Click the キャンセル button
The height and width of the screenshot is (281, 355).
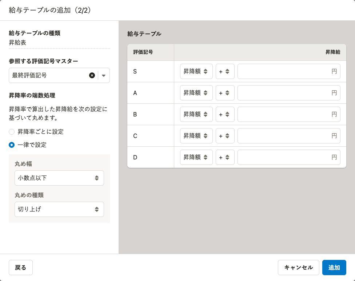[298, 268]
